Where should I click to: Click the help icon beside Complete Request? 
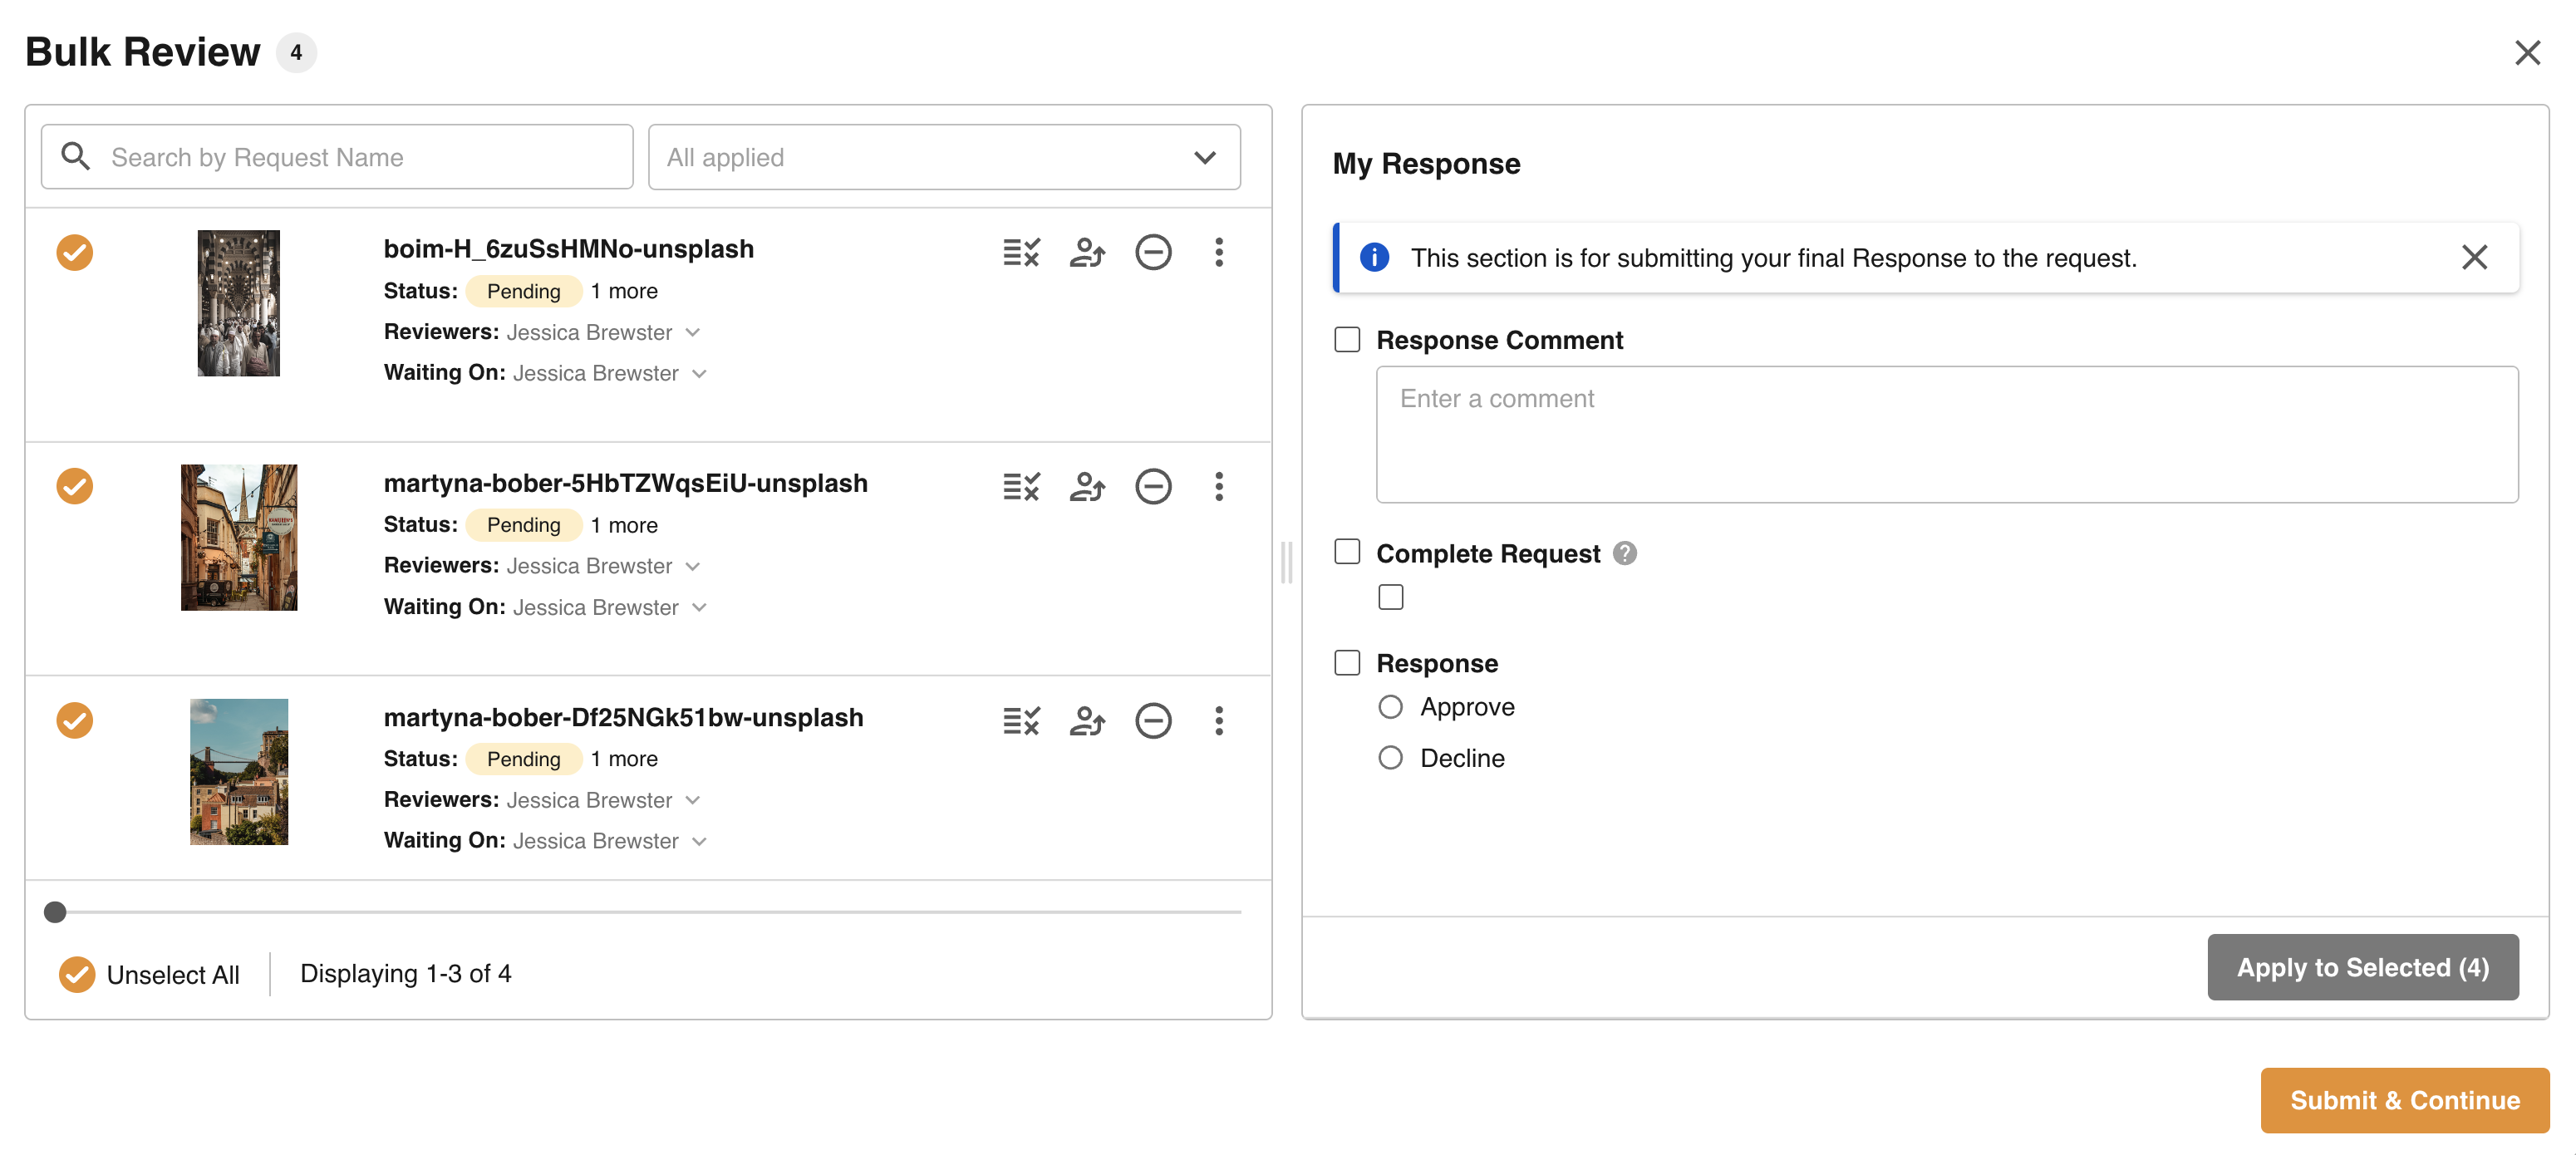click(x=1624, y=553)
